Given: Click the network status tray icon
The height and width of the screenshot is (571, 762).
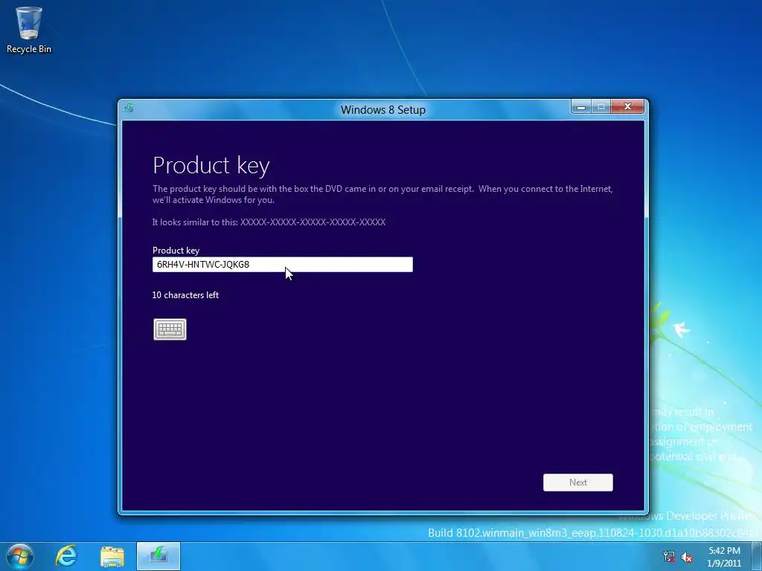Looking at the screenshot, I should 669,556.
